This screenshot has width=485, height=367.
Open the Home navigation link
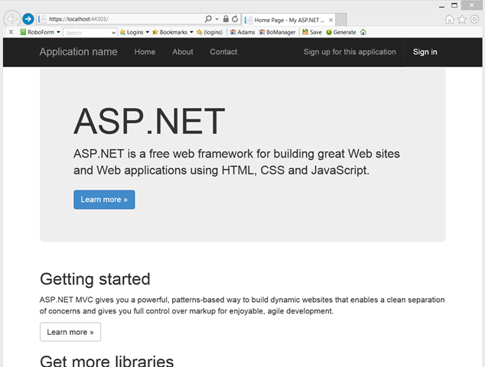[145, 52]
